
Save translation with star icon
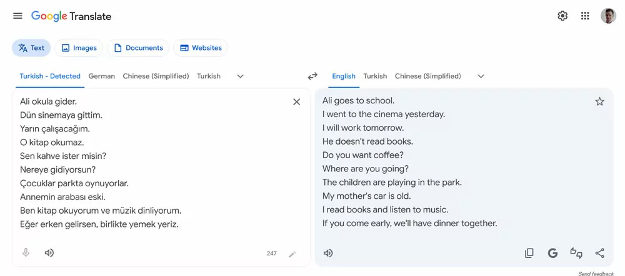[x=599, y=102]
